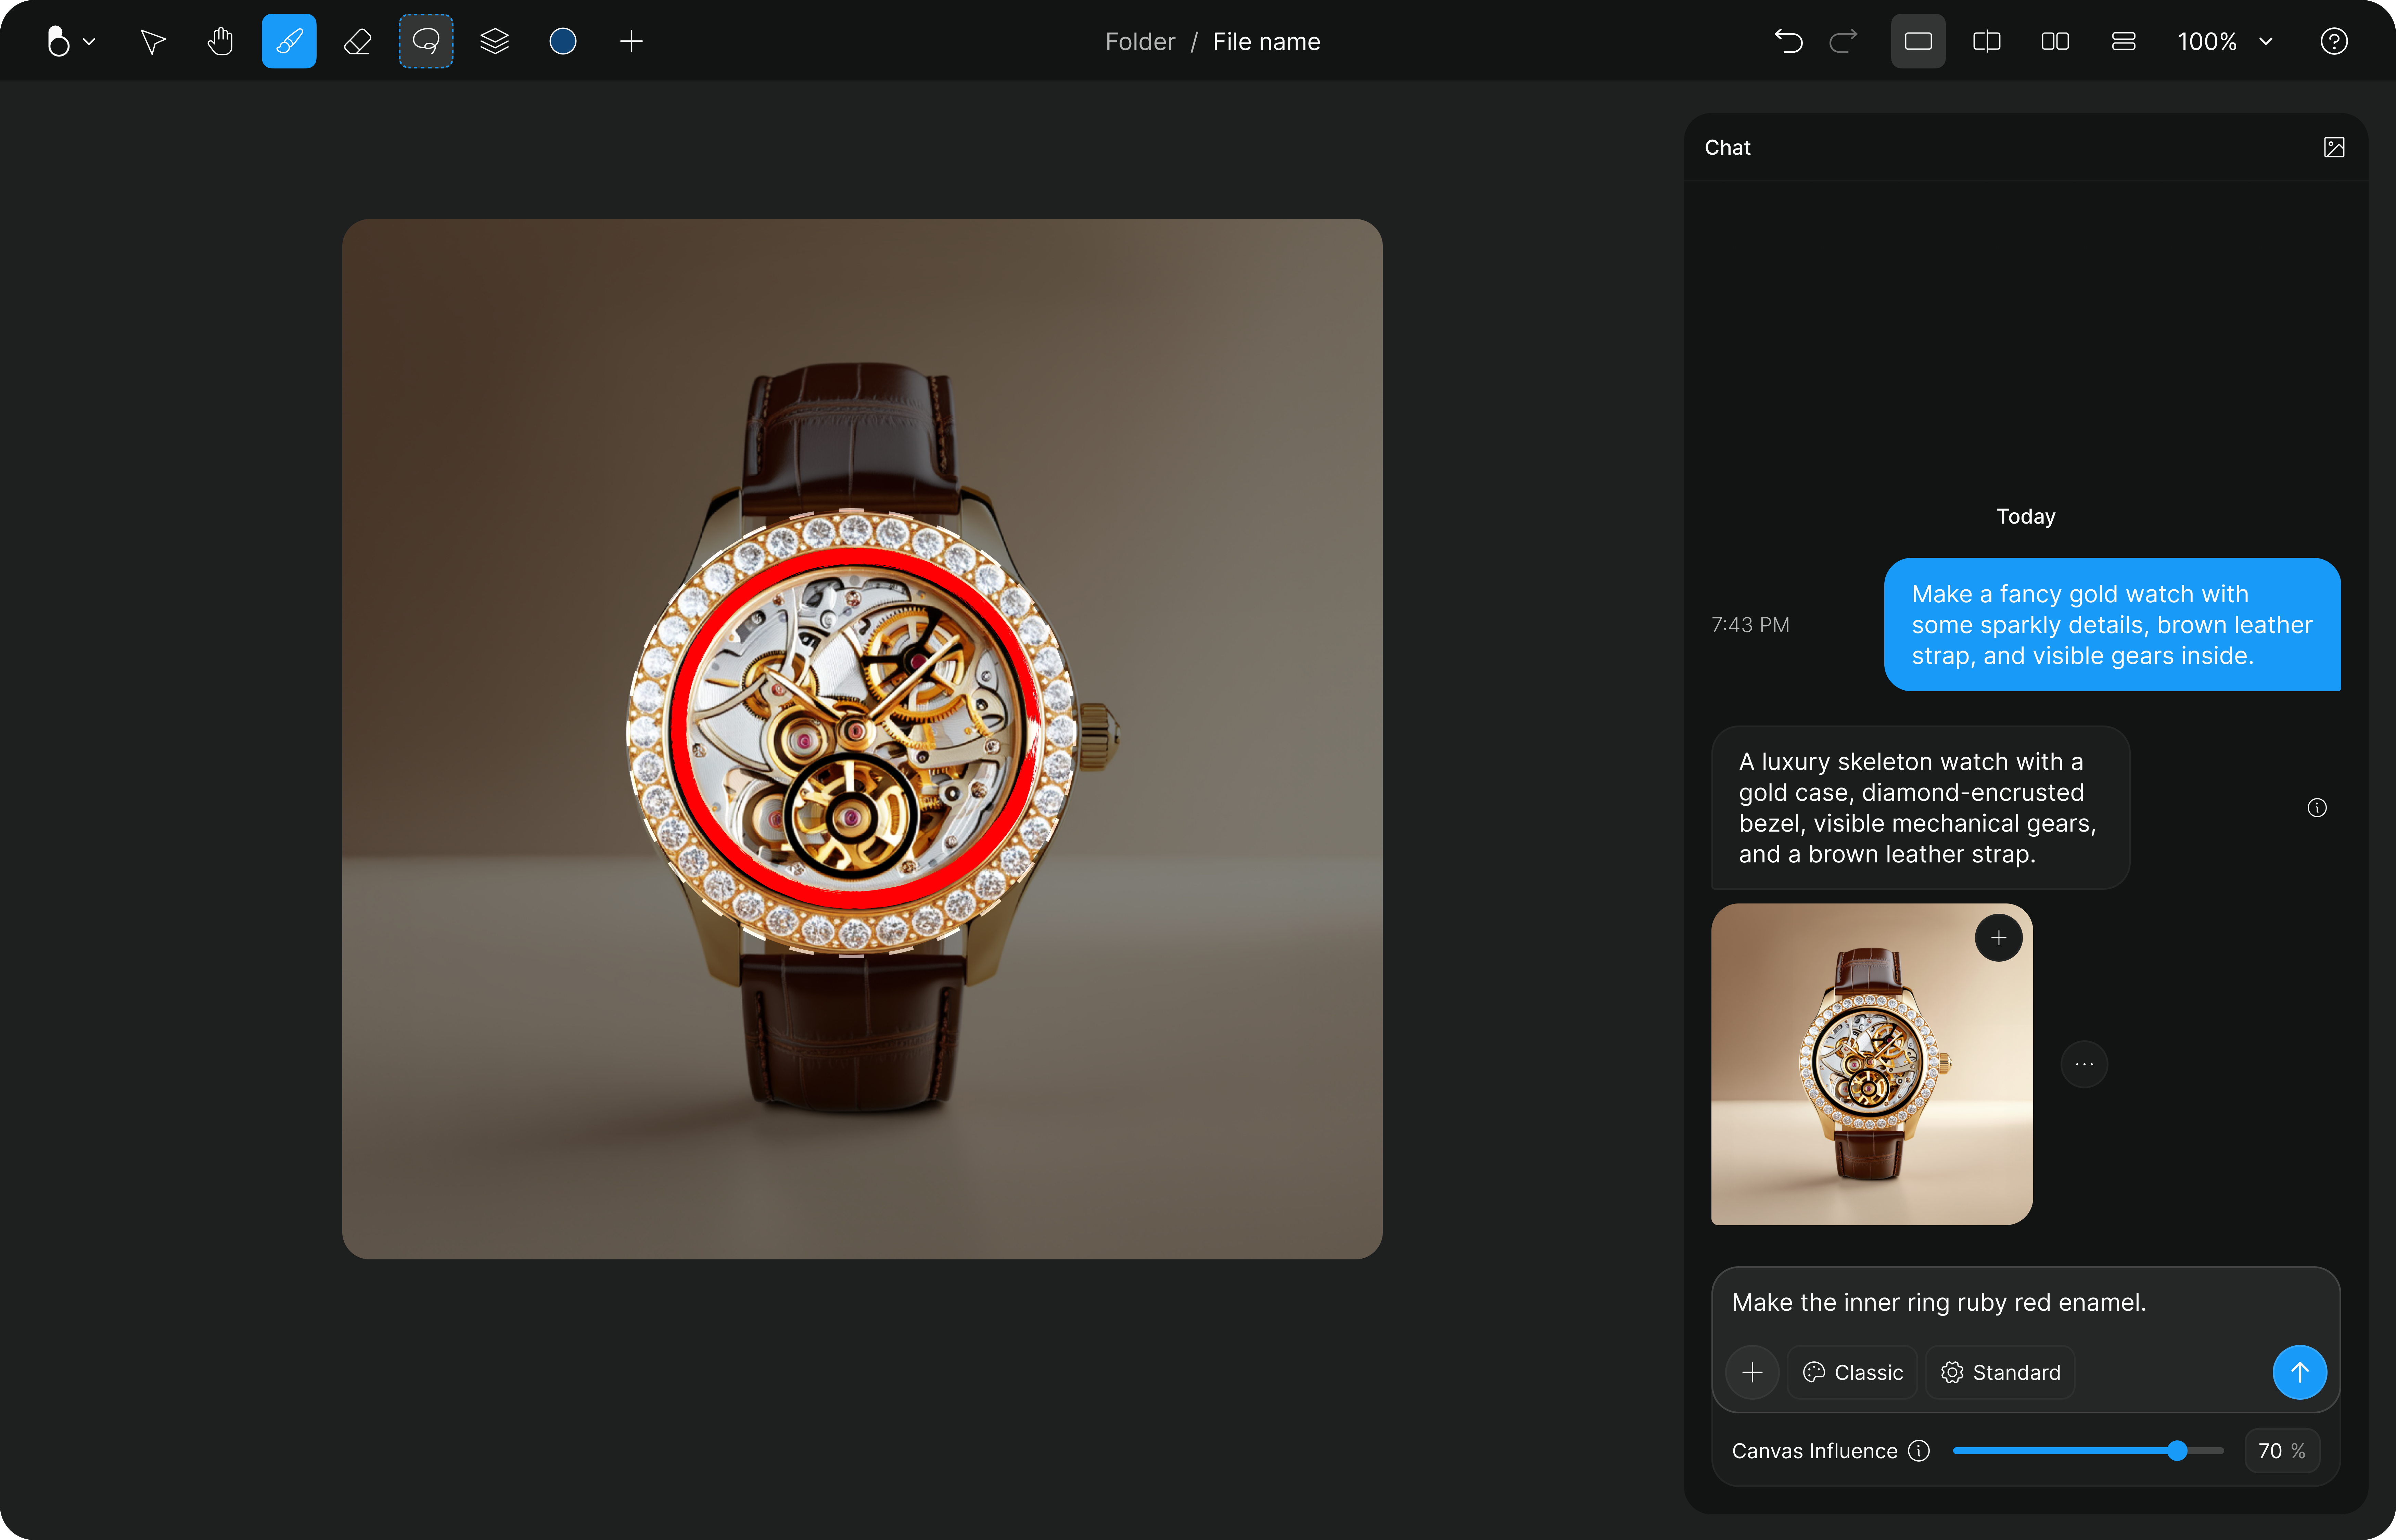2396x1540 pixels.
Task: Click the plus attach button in prompt box
Action: click(1752, 1372)
